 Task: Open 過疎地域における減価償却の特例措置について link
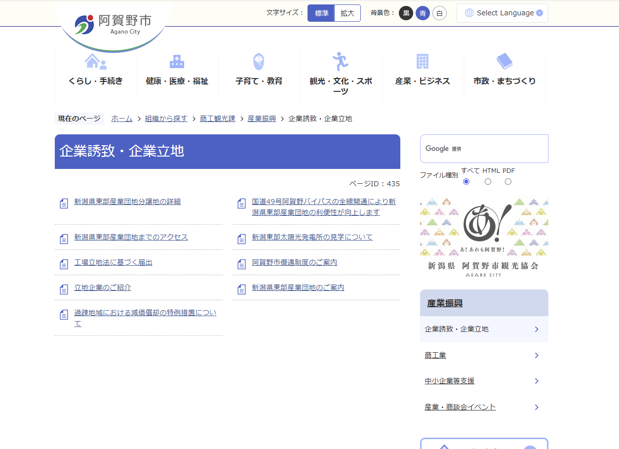click(x=145, y=318)
